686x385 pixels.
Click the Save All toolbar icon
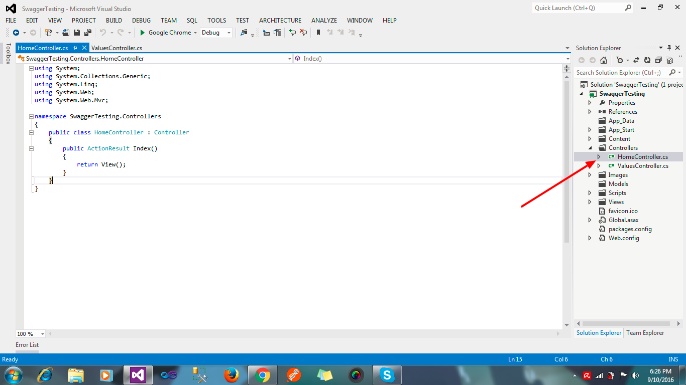pyautogui.click(x=87, y=33)
